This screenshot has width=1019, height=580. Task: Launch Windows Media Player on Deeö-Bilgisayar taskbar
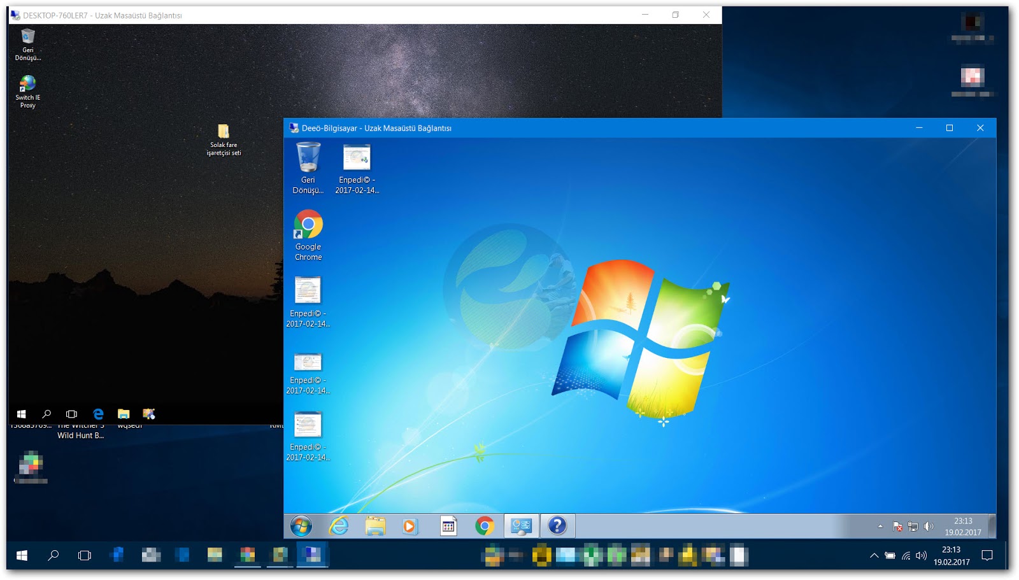point(410,526)
